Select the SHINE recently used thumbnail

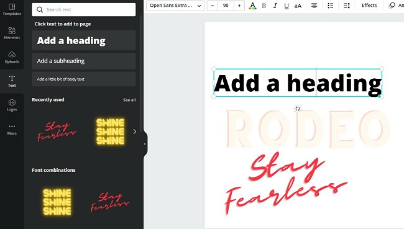point(110,132)
